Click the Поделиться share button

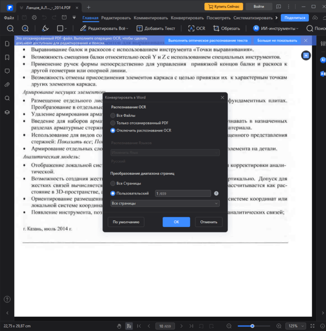295,18
